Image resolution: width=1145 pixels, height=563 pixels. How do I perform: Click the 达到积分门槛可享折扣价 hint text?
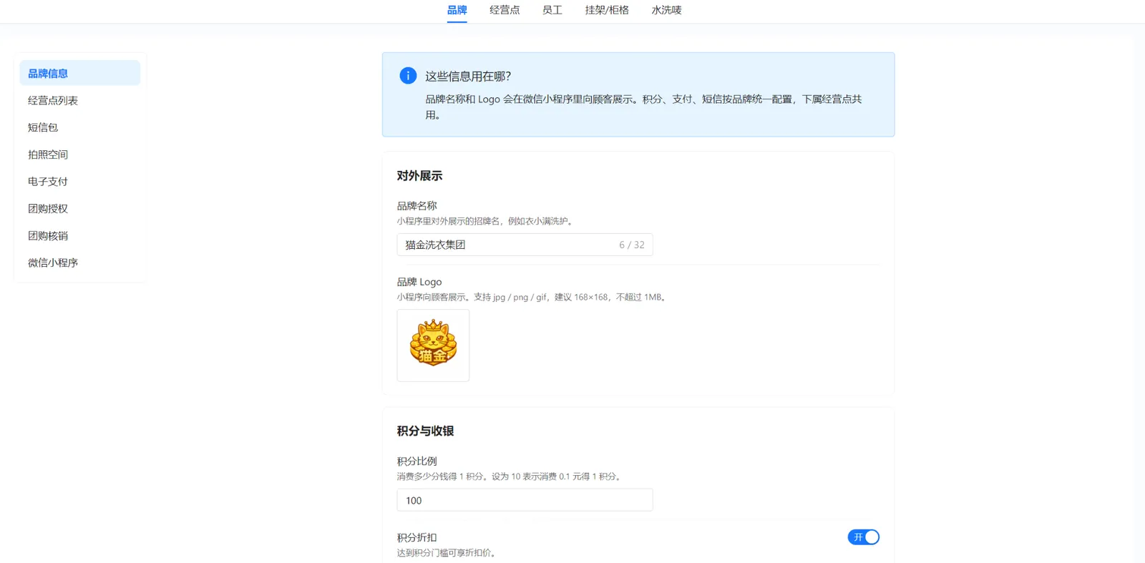(447, 553)
